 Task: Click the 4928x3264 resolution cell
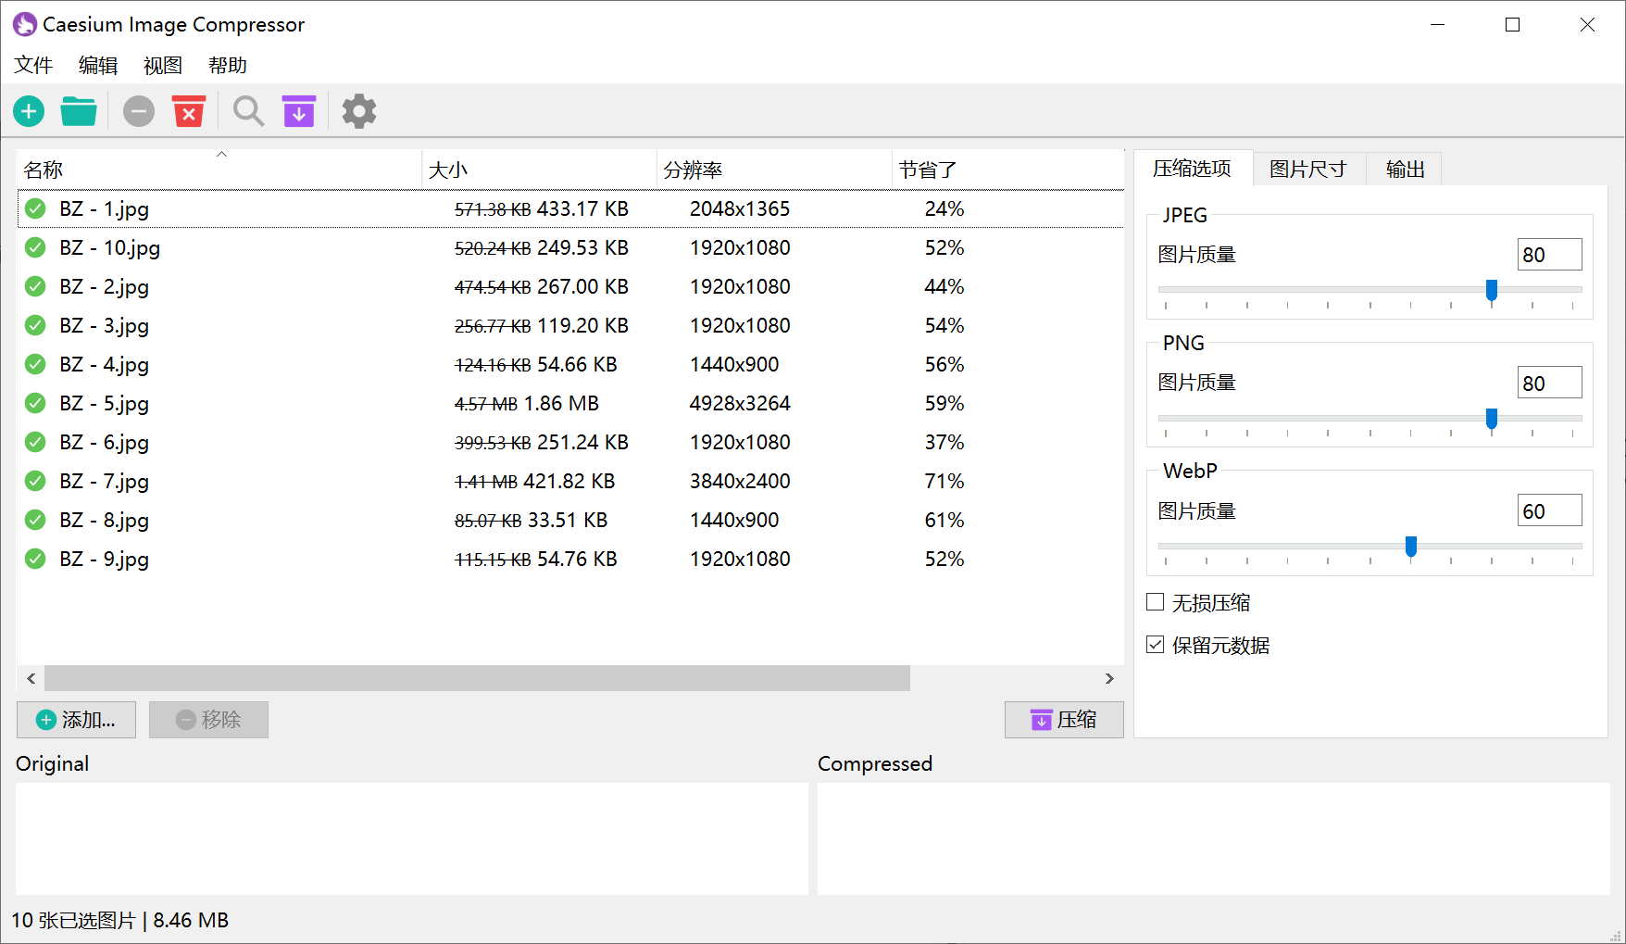pyautogui.click(x=740, y=404)
